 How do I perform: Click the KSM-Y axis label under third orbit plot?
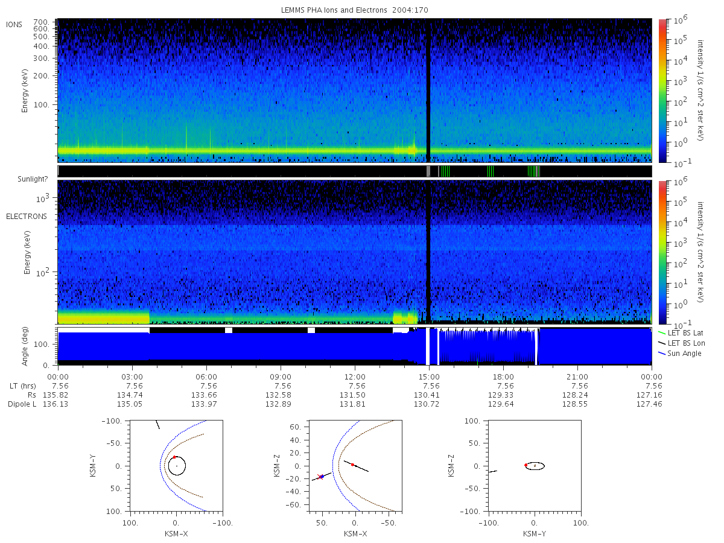[x=535, y=533]
